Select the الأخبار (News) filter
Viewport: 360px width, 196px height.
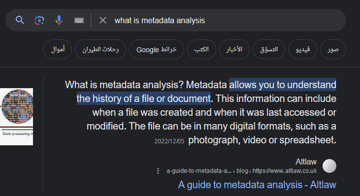coord(234,49)
